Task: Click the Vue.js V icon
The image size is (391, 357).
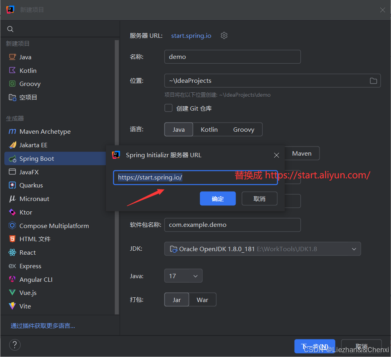Action: point(12,293)
